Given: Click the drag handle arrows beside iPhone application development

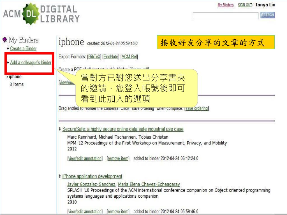Looking at the screenshot, I should (x=60, y=176).
